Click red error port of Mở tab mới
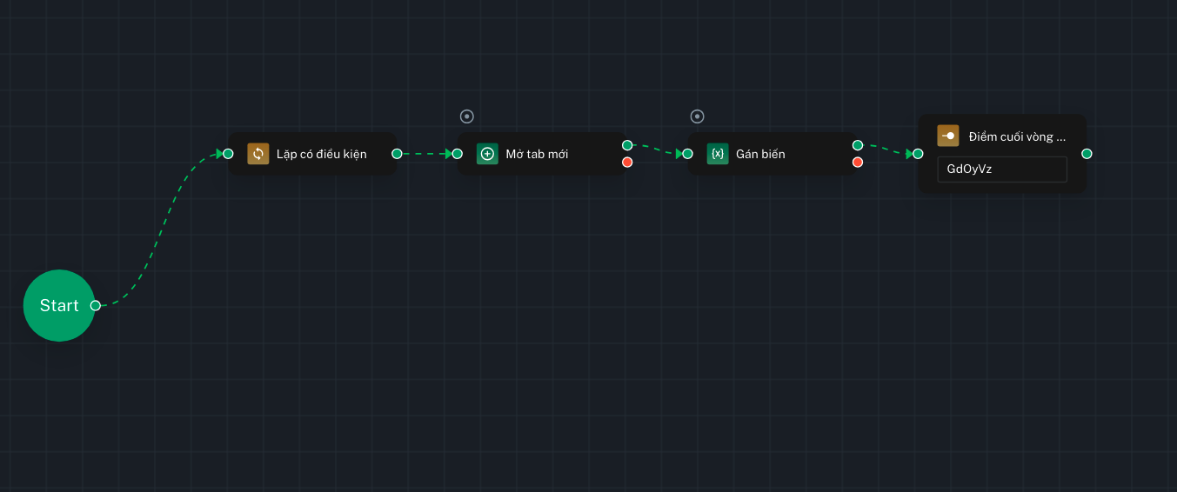Viewport: 1177px width, 492px height. (x=627, y=163)
